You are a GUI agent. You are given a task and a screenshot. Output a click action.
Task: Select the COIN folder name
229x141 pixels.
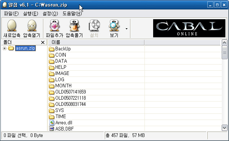coord(61,55)
